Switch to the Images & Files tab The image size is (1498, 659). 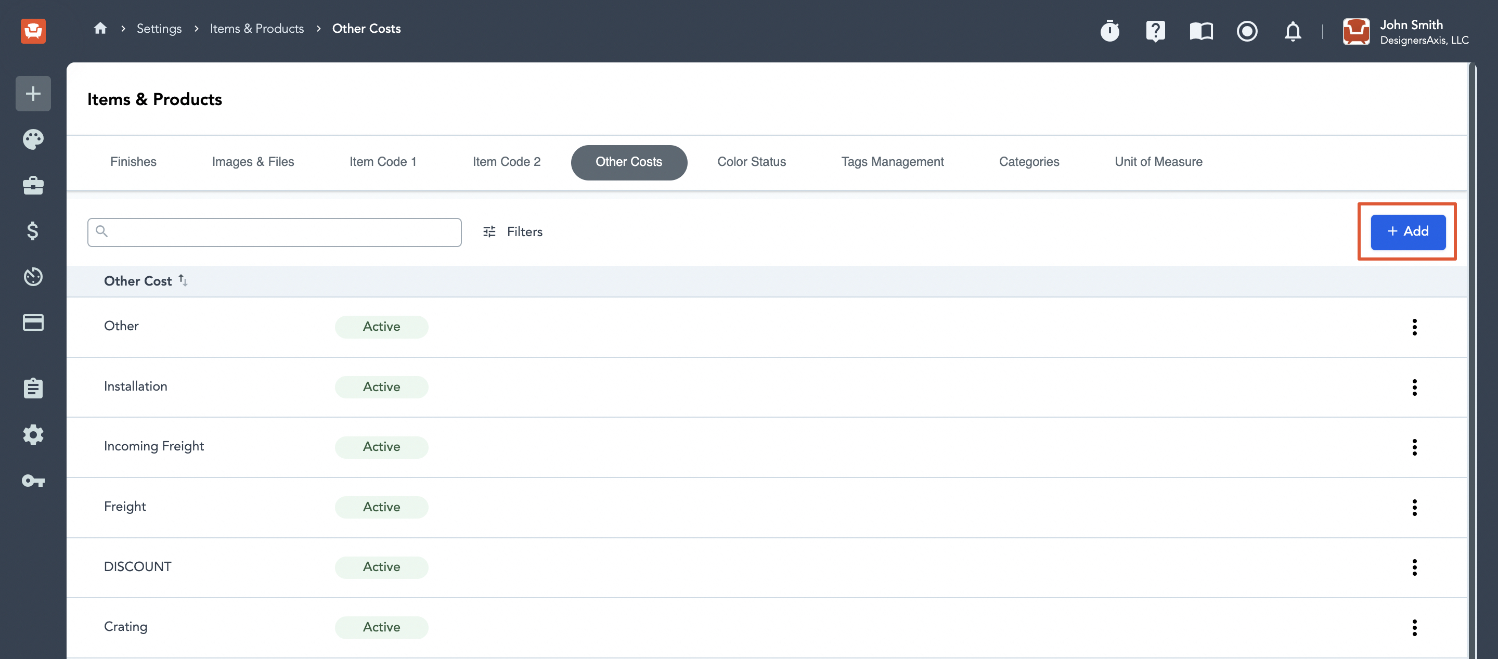click(x=253, y=162)
